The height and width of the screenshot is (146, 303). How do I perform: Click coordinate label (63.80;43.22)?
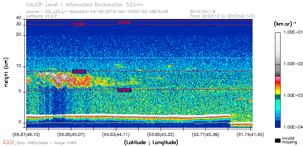click(161, 134)
